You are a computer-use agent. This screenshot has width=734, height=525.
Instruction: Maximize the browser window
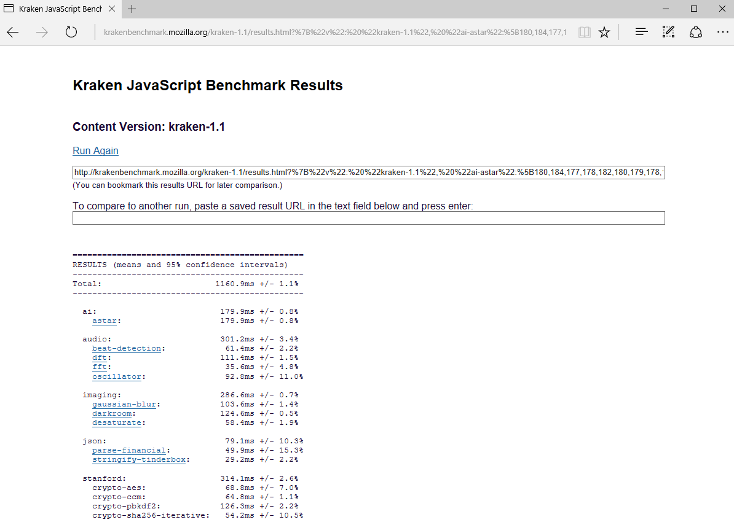[694, 9]
